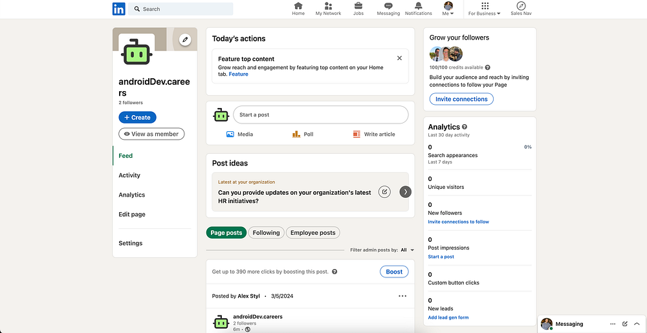Create a Poll
647x333 pixels.
click(303, 134)
